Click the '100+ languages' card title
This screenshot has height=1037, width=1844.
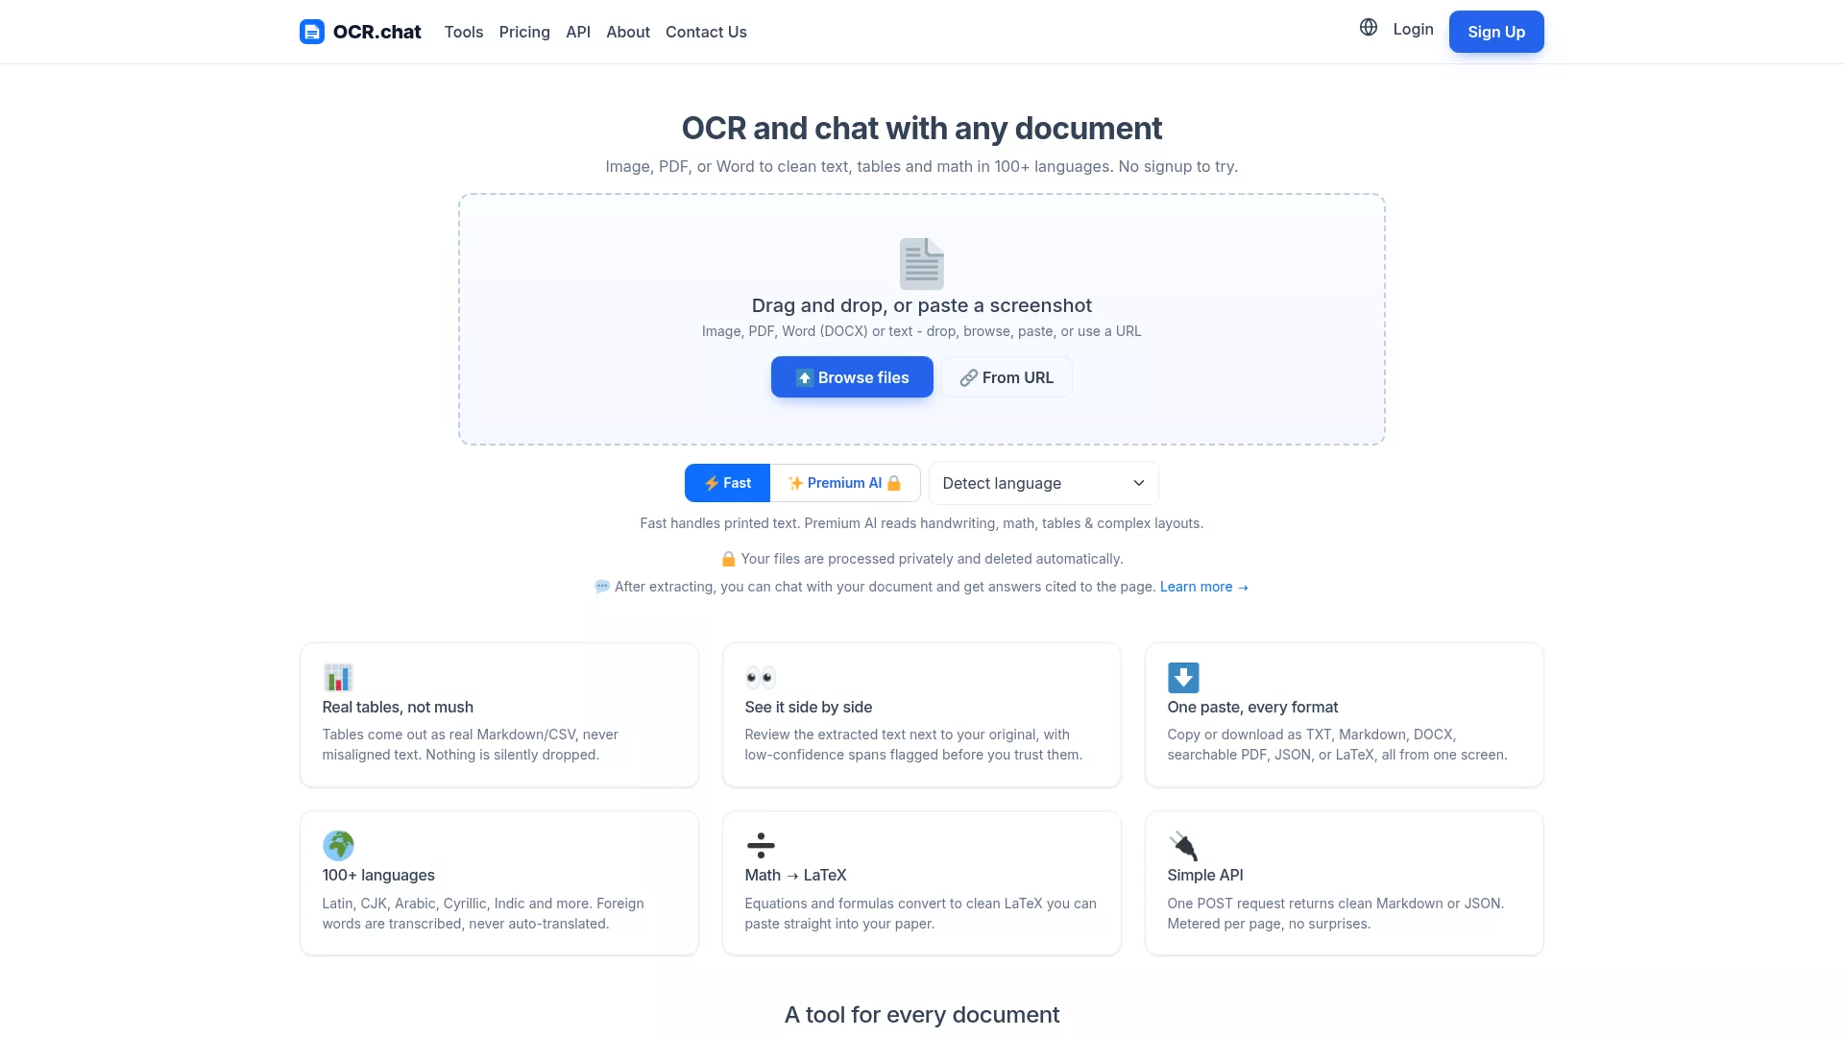(x=378, y=875)
